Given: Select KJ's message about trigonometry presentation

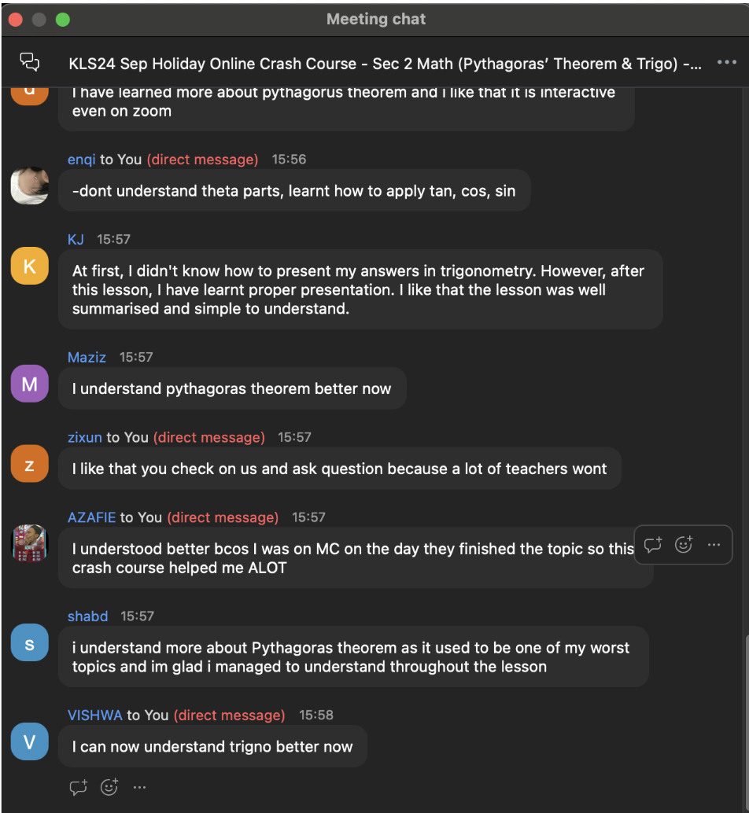Looking at the screenshot, I should 360,289.
